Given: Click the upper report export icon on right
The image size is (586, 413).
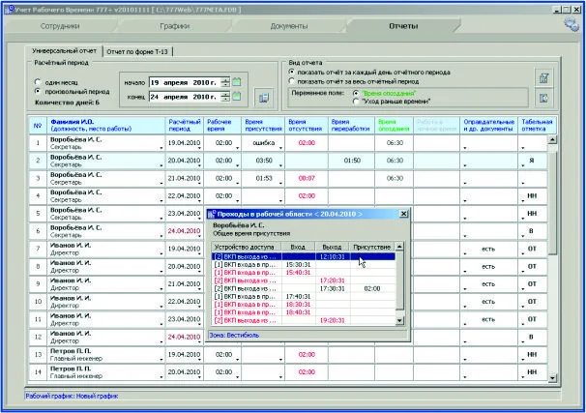Looking at the screenshot, I should pyautogui.click(x=543, y=77).
